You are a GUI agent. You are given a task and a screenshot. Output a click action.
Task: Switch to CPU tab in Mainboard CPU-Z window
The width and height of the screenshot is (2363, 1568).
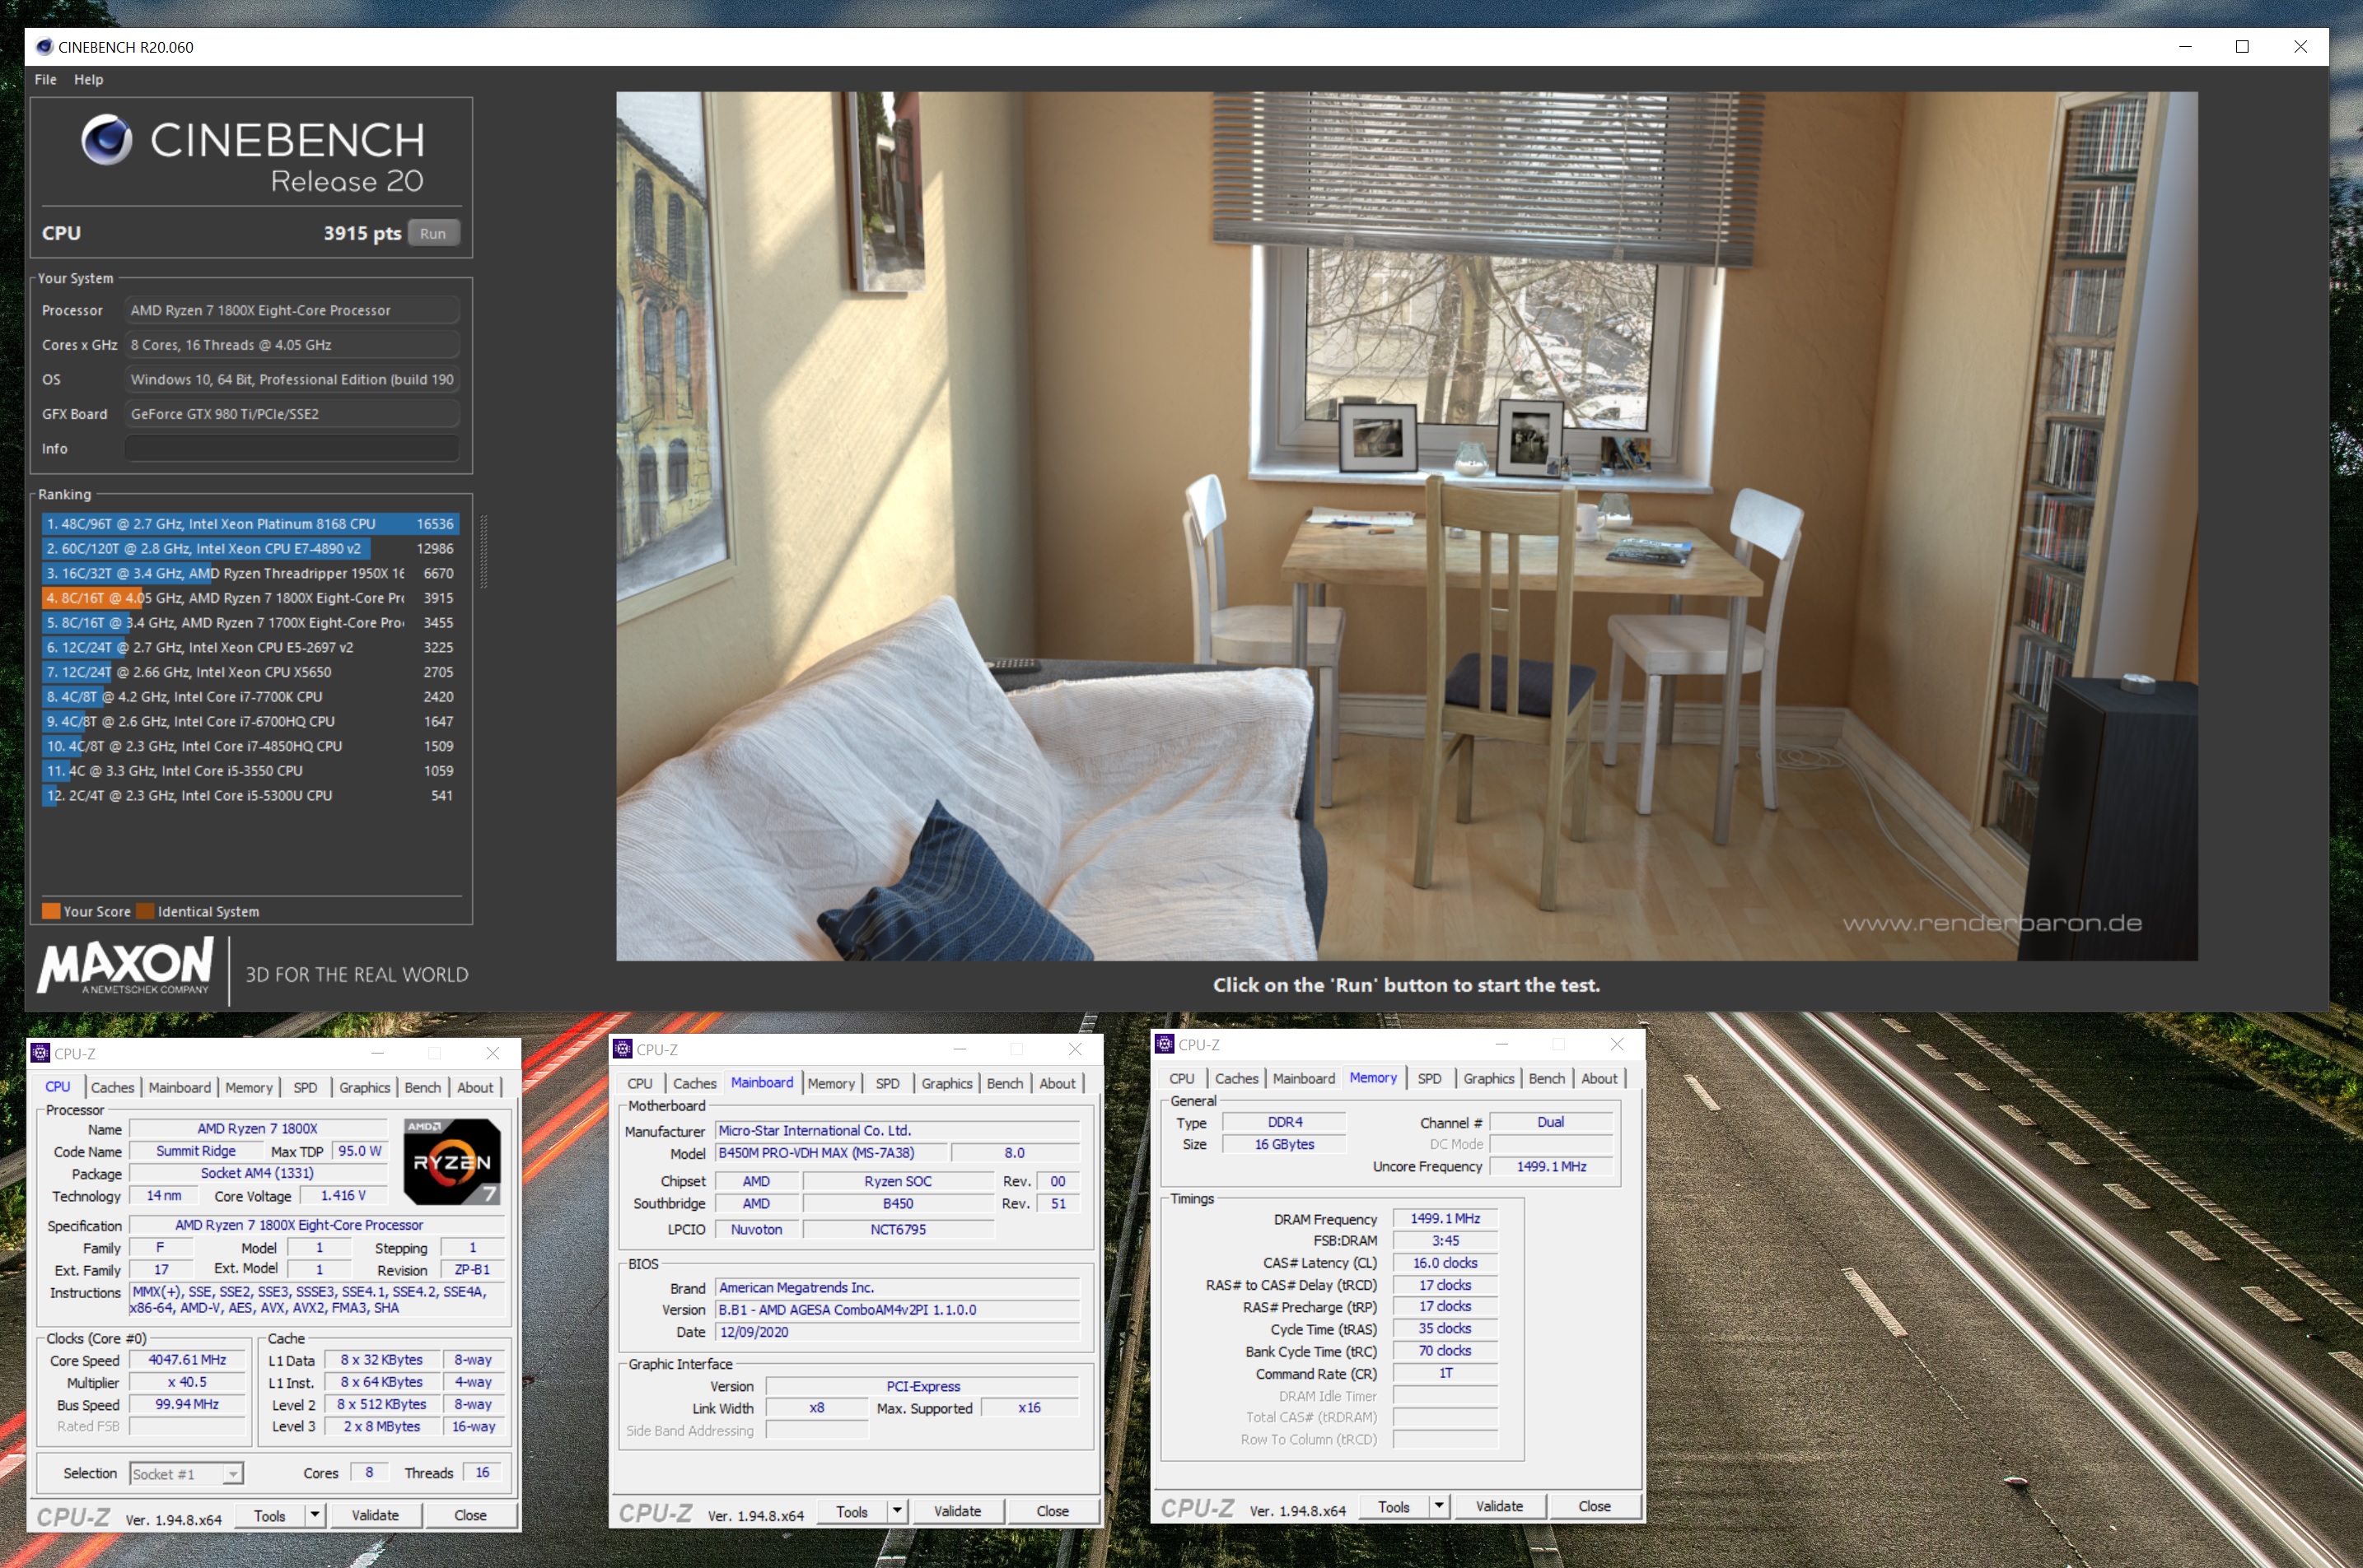point(640,1083)
